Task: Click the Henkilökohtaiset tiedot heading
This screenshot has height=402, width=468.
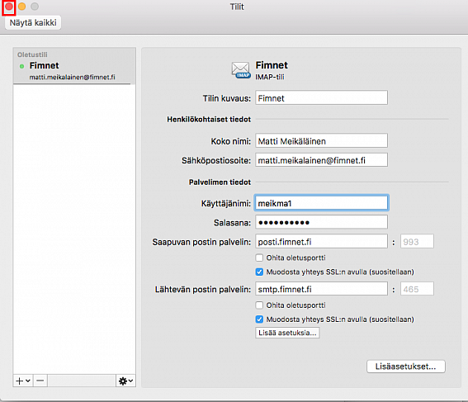Action: (x=209, y=120)
